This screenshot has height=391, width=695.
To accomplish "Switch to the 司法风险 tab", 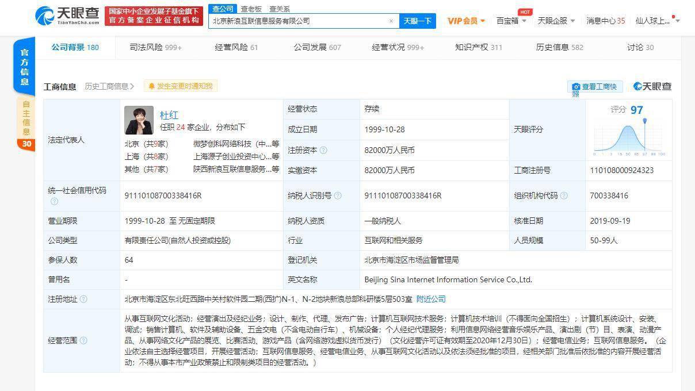I will [x=155, y=47].
